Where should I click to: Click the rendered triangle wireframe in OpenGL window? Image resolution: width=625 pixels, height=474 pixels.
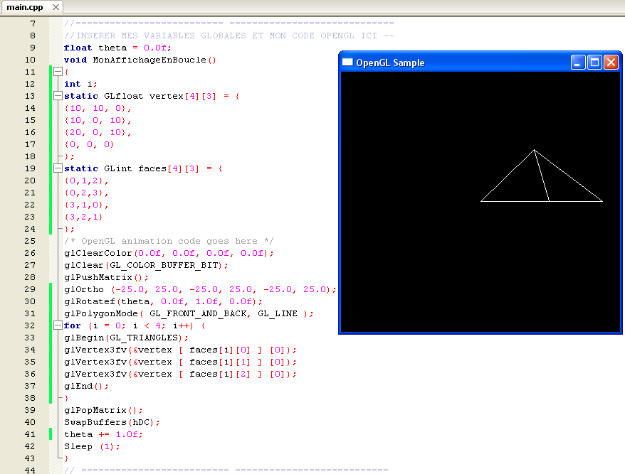541,176
